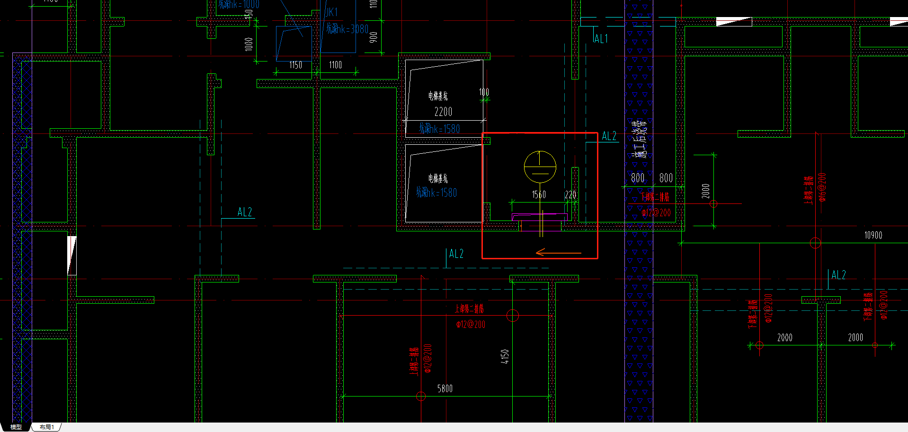Select the AL2 label beside 施工后浇带 strip
908x432 pixels.
click(609, 136)
